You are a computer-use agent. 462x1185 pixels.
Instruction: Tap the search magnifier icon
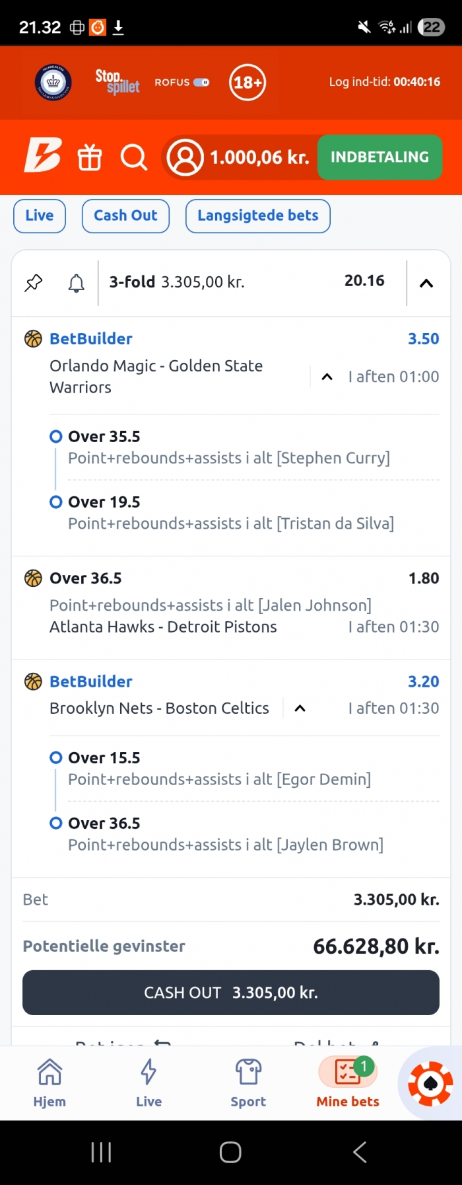(133, 158)
